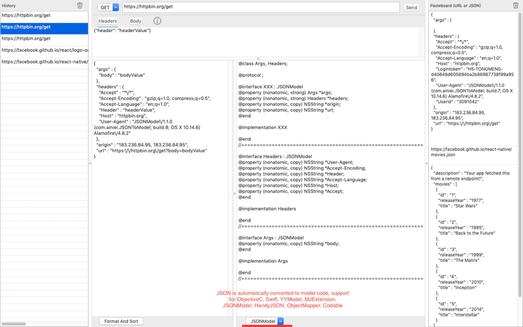This screenshot has height=327, width=523.
Task: Click the @interface Headers : JSONModel line
Action: pyautogui.click(x=275, y=156)
